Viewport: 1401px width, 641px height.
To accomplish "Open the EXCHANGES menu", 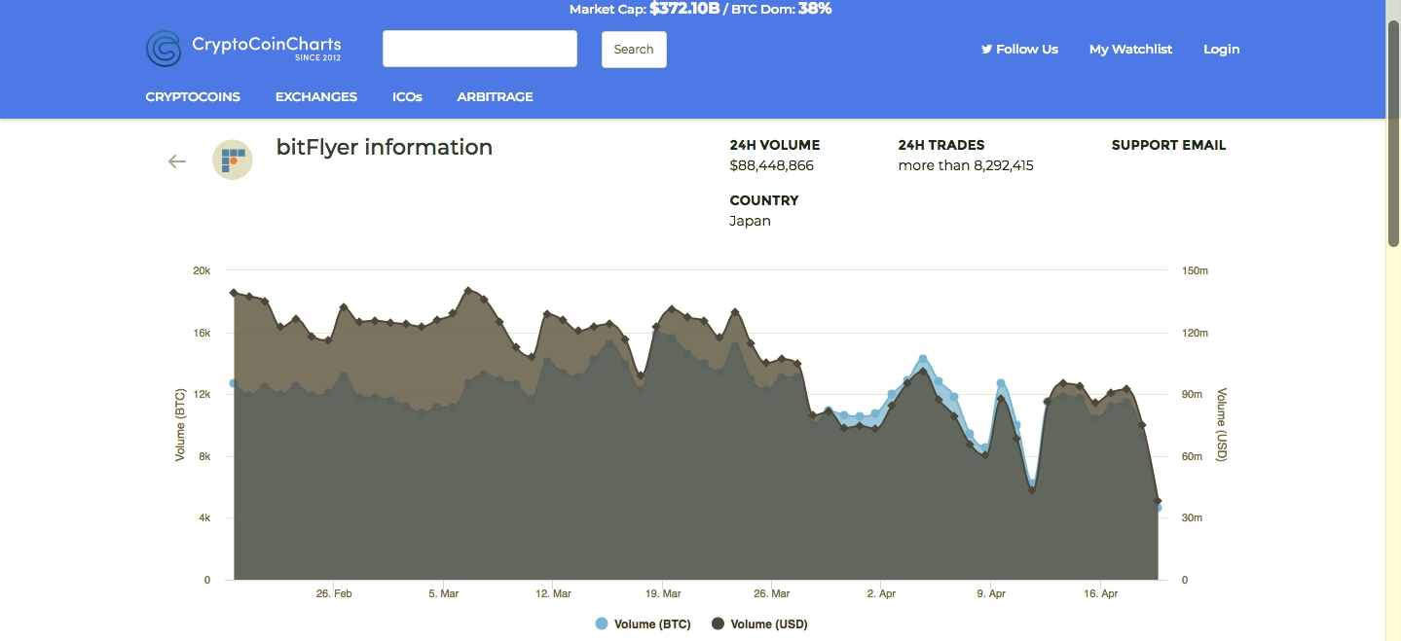I will 316,97.
